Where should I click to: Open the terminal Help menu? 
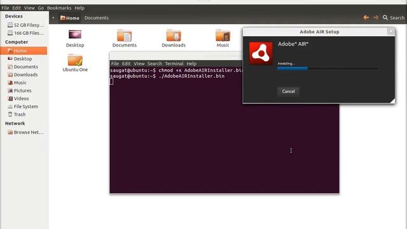[191, 64]
